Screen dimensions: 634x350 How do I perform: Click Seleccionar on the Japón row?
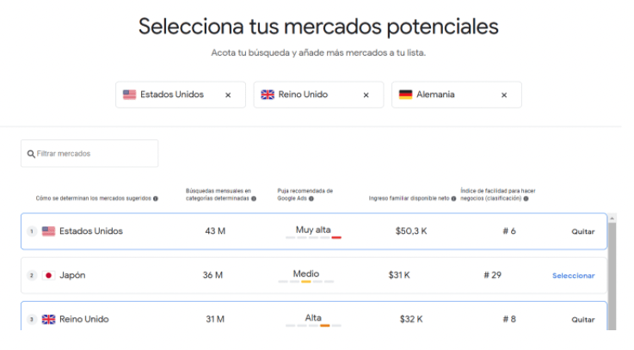pyautogui.click(x=573, y=276)
